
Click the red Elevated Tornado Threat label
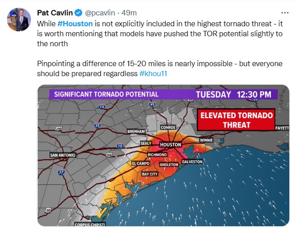click(x=236, y=120)
